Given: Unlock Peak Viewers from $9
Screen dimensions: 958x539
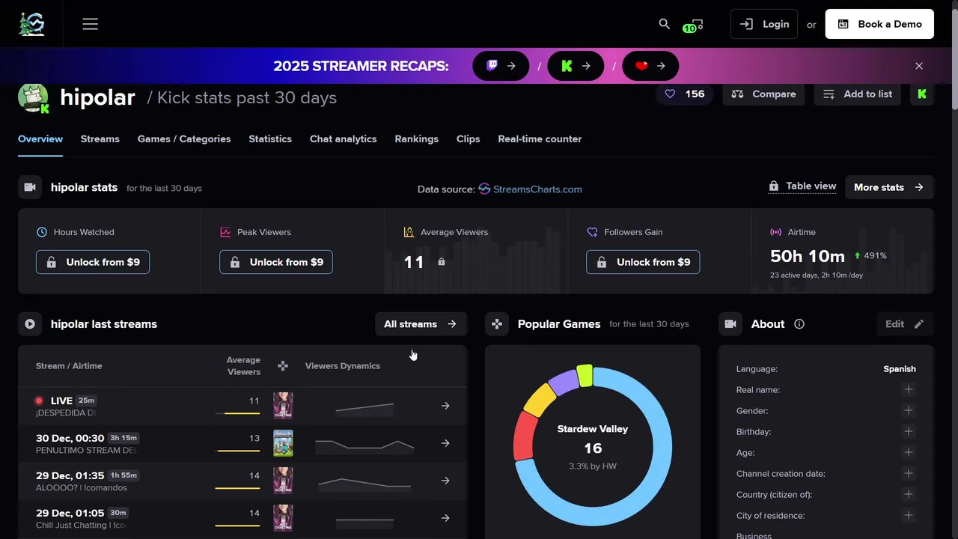Looking at the screenshot, I should point(276,262).
